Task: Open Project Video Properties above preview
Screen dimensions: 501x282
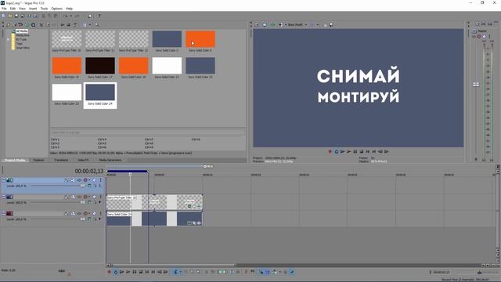Action: [x=257, y=24]
